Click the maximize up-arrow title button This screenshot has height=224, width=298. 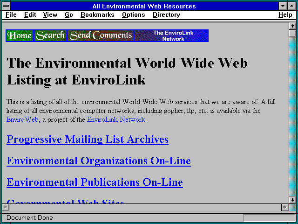(292, 6)
